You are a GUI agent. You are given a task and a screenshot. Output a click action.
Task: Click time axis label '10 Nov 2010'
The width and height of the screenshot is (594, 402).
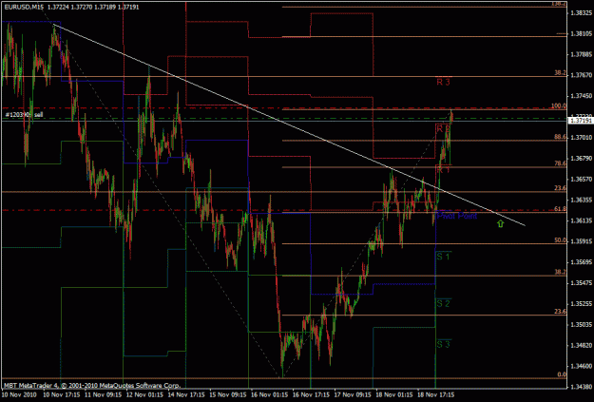click(19, 394)
